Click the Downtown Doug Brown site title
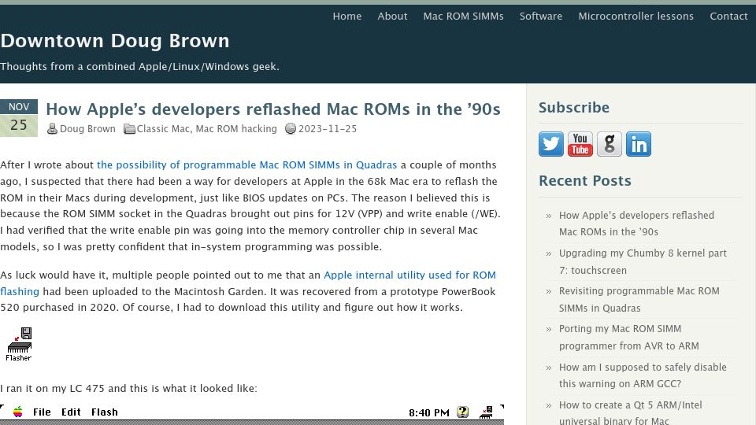 (115, 41)
